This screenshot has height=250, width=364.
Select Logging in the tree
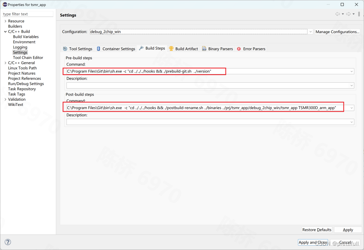click(20, 47)
